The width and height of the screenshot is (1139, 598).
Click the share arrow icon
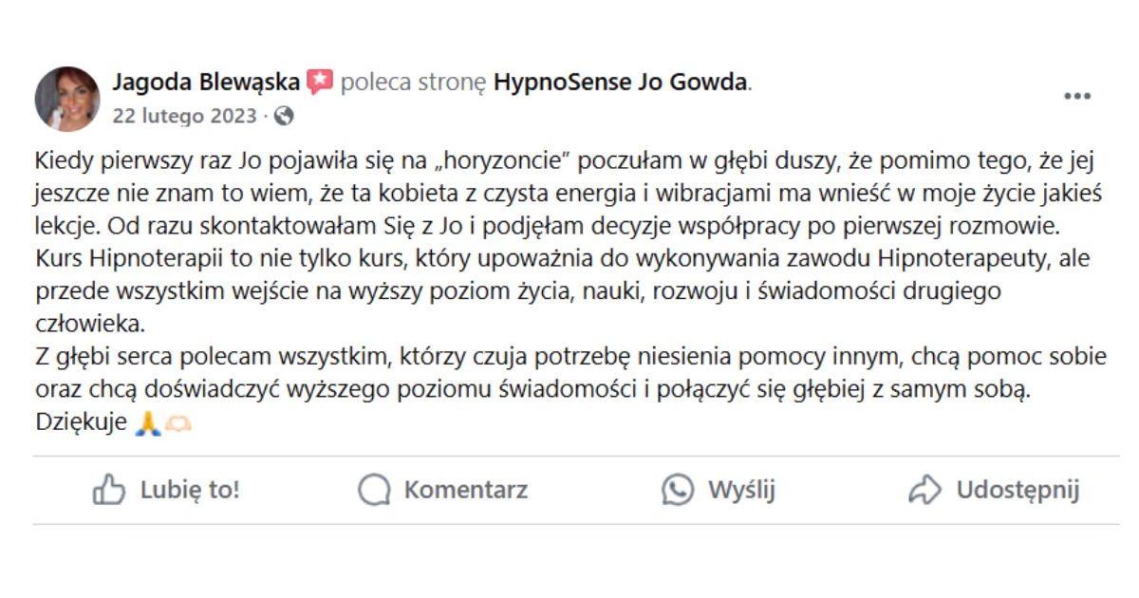point(924,490)
